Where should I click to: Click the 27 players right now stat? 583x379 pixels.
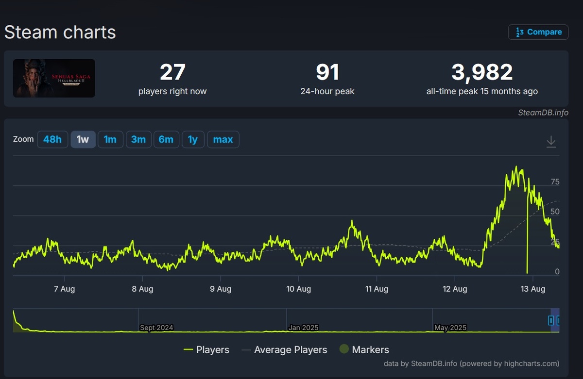pyautogui.click(x=172, y=78)
